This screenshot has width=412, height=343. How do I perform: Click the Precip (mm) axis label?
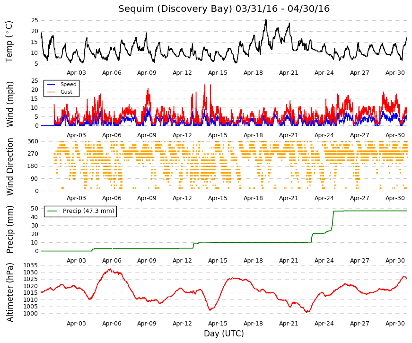click(x=9, y=229)
